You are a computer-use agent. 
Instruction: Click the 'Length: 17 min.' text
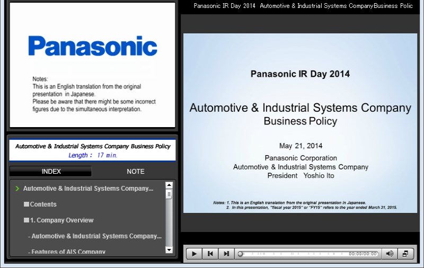pos(93,155)
